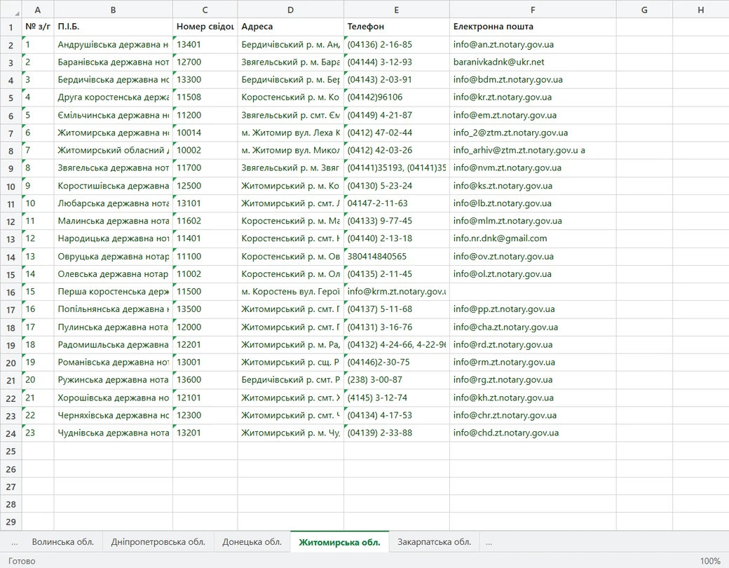Select cell with number 13201
This screenshot has height=568, width=729.
(205, 433)
